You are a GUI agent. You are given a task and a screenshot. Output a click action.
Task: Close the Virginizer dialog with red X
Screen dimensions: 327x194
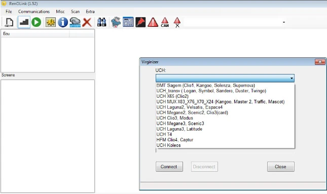tap(320, 62)
